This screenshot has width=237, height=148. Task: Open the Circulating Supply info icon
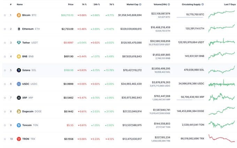pos(203,5)
